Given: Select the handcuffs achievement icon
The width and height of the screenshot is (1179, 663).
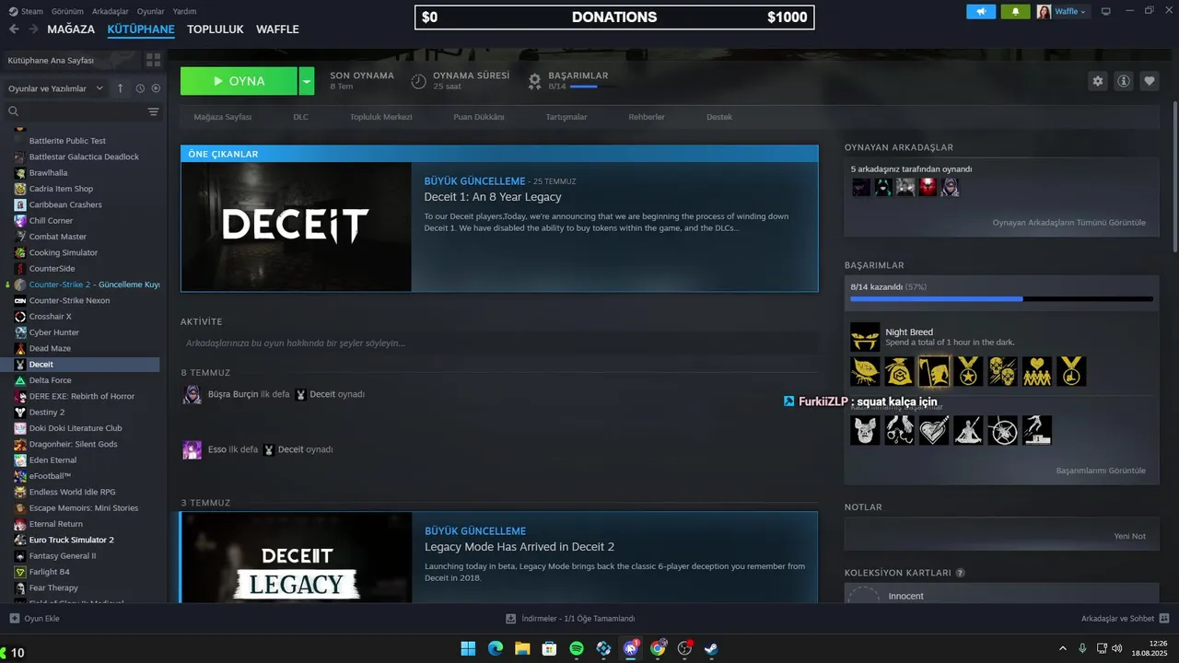Looking at the screenshot, I should (899, 430).
